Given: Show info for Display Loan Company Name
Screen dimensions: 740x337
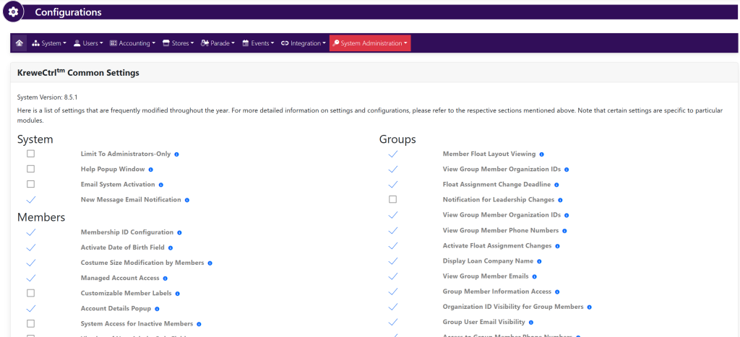Looking at the screenshot, I should pyautogui.click(x=539, y=261).
